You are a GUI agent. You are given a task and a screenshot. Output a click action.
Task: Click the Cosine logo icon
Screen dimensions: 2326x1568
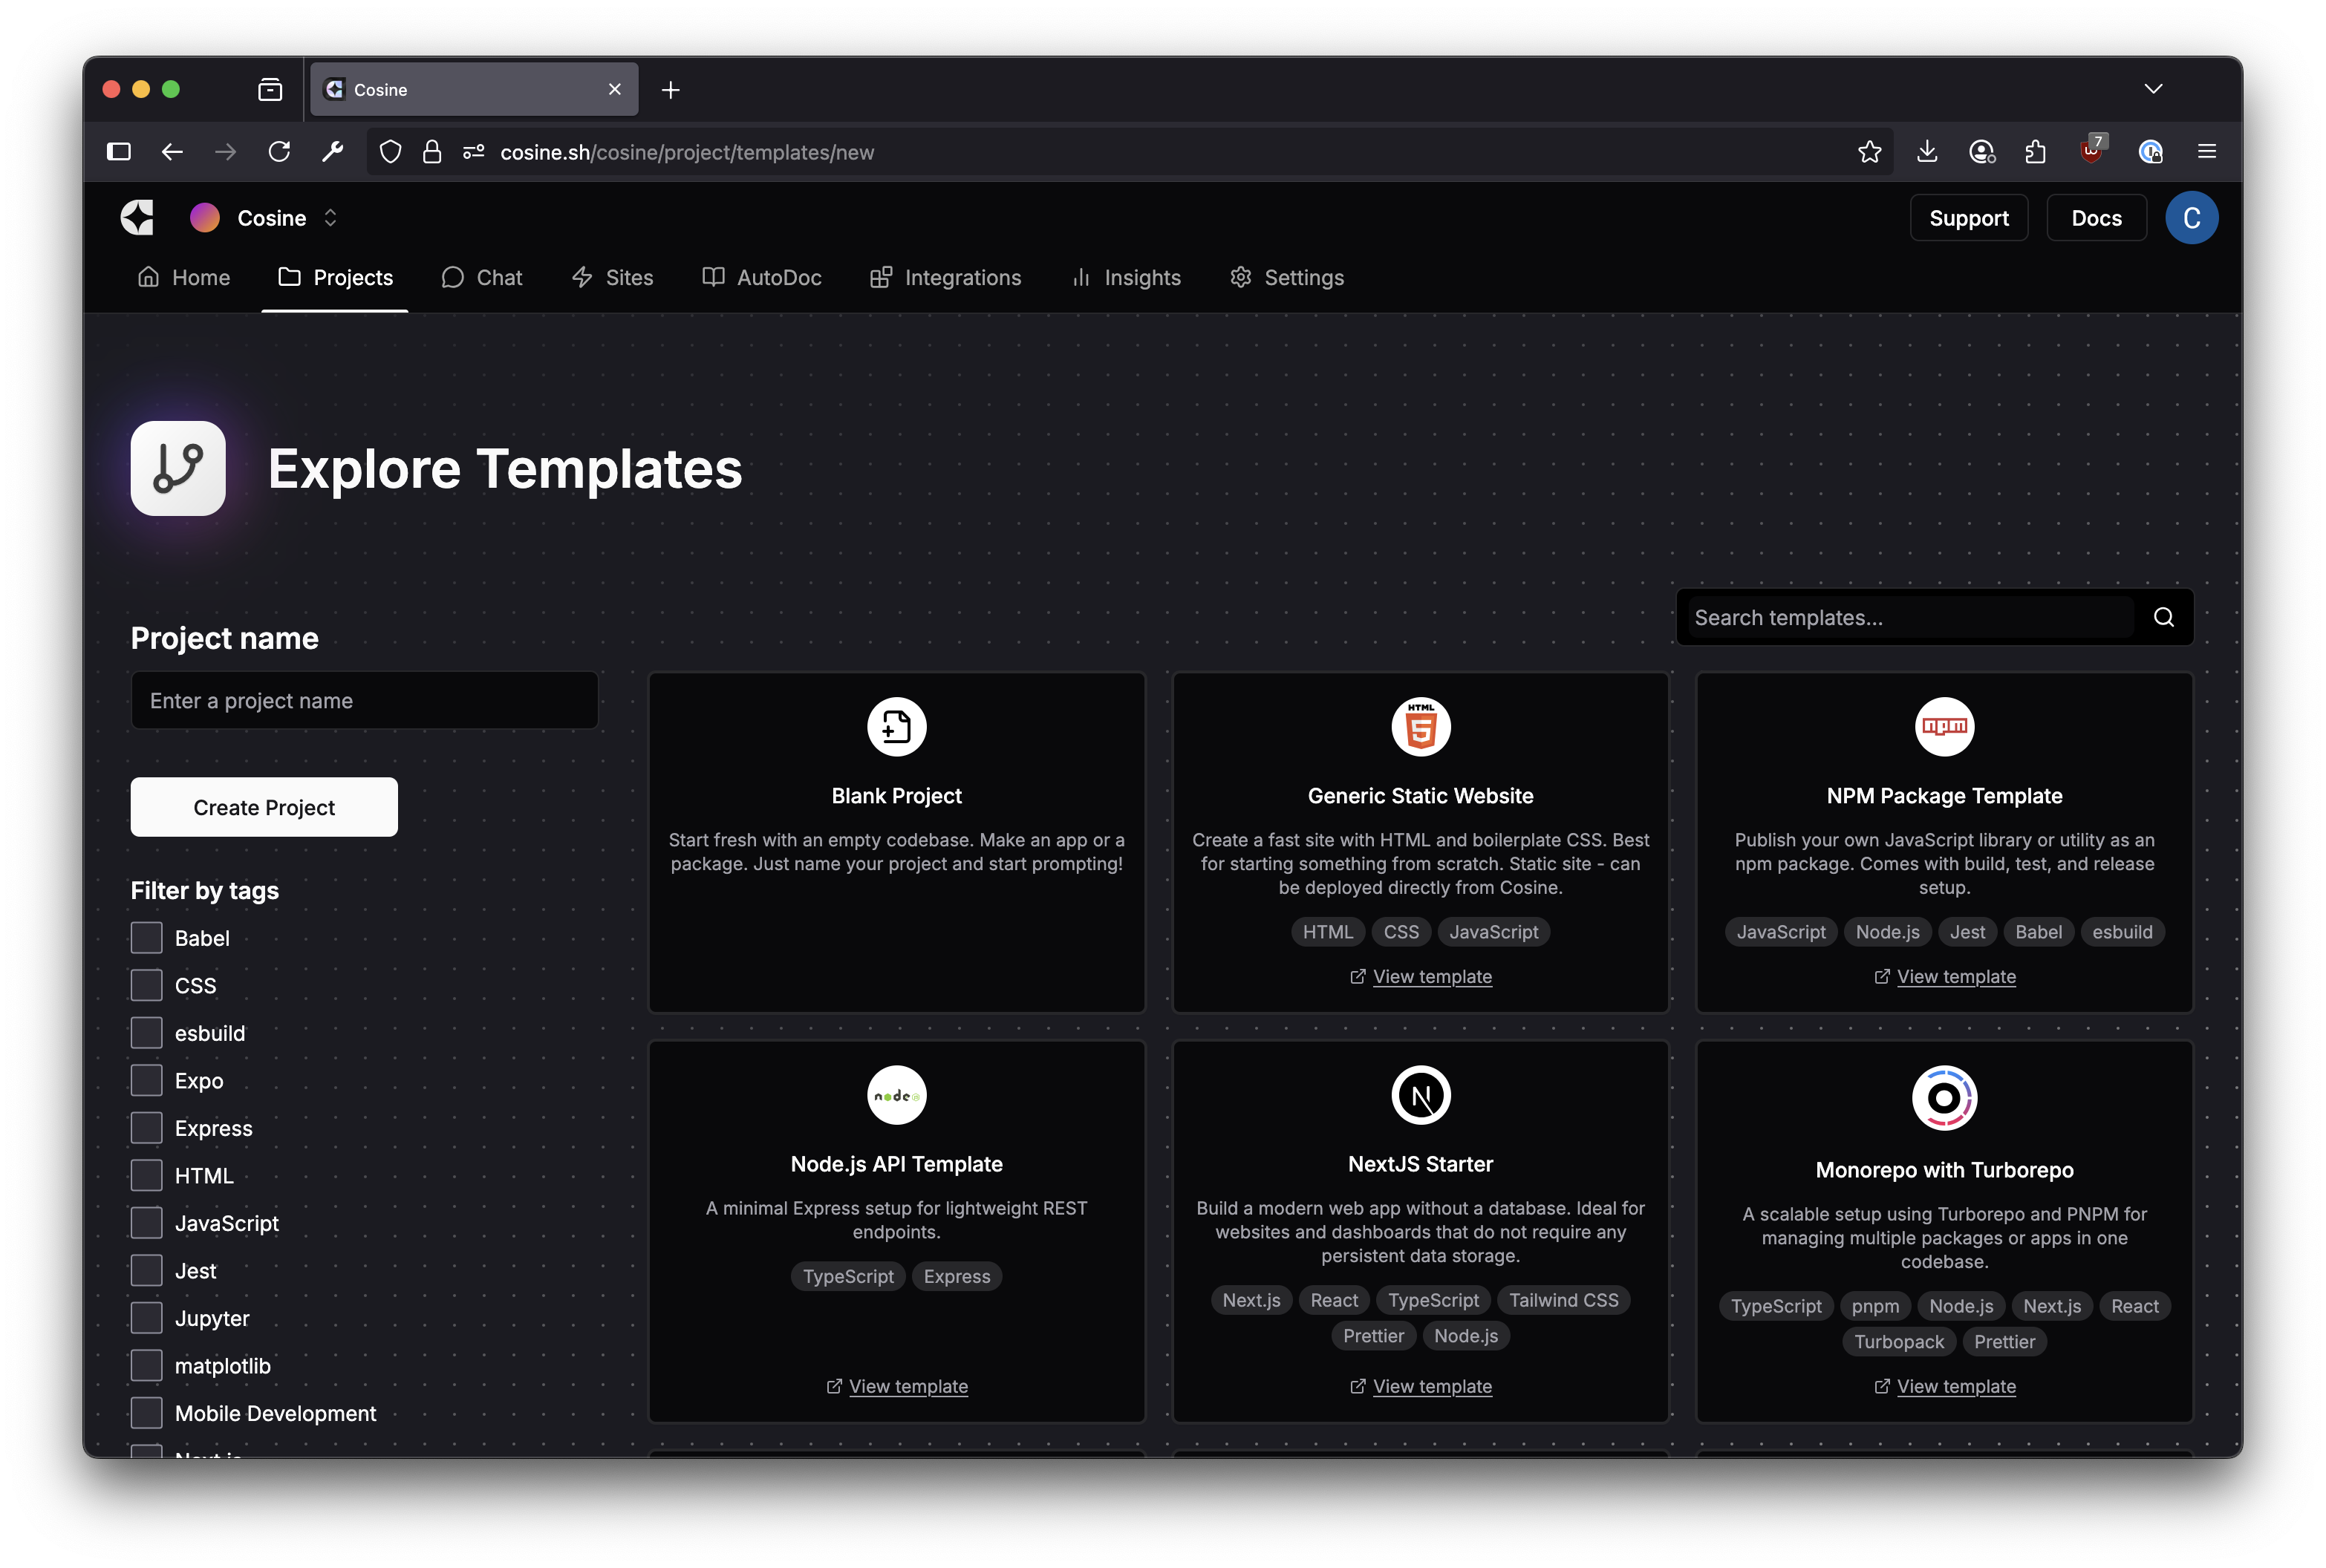[138, 218]
